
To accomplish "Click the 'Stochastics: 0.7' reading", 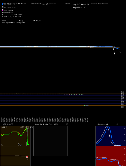I will tap(7, 13).
